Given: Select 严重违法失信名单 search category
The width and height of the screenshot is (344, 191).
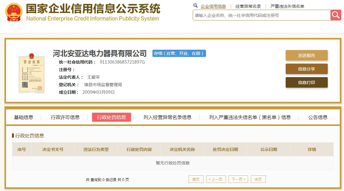Looking at the screenshot, I should (x=287, y=6).
